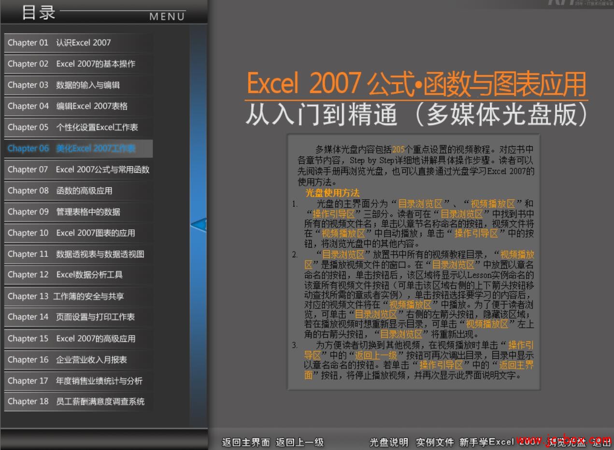Select Chapter 11 数据透视表与数据透视图

78,254
